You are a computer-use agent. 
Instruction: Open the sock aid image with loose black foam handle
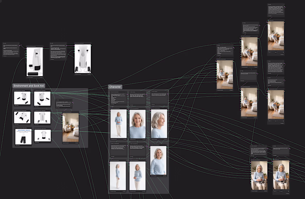pyautogui.click(x=35, y=62)
